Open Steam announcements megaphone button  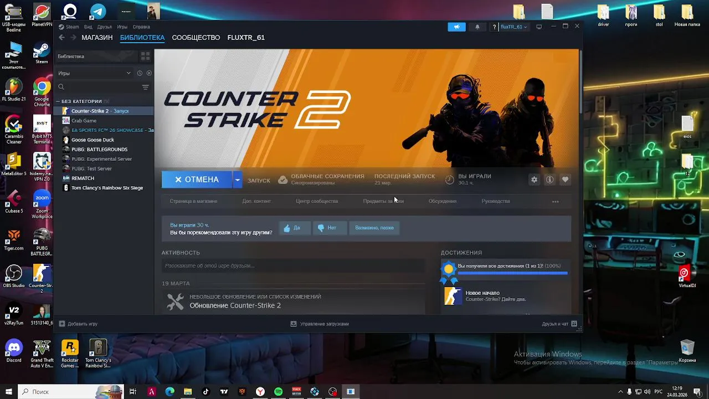[x=456, y=27]
